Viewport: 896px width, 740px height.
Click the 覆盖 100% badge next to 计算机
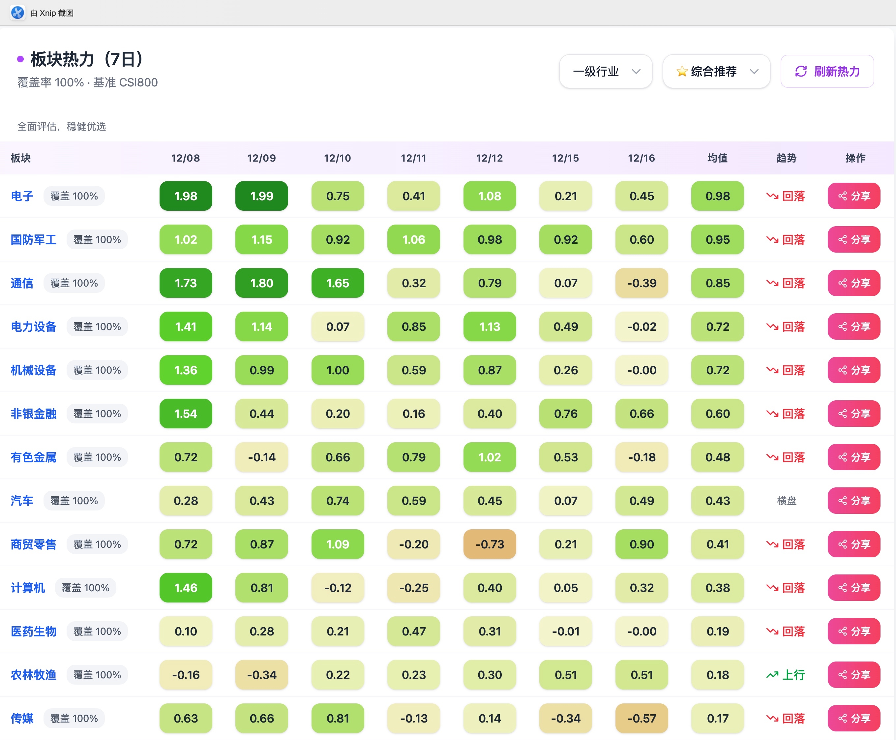point(85,588)
